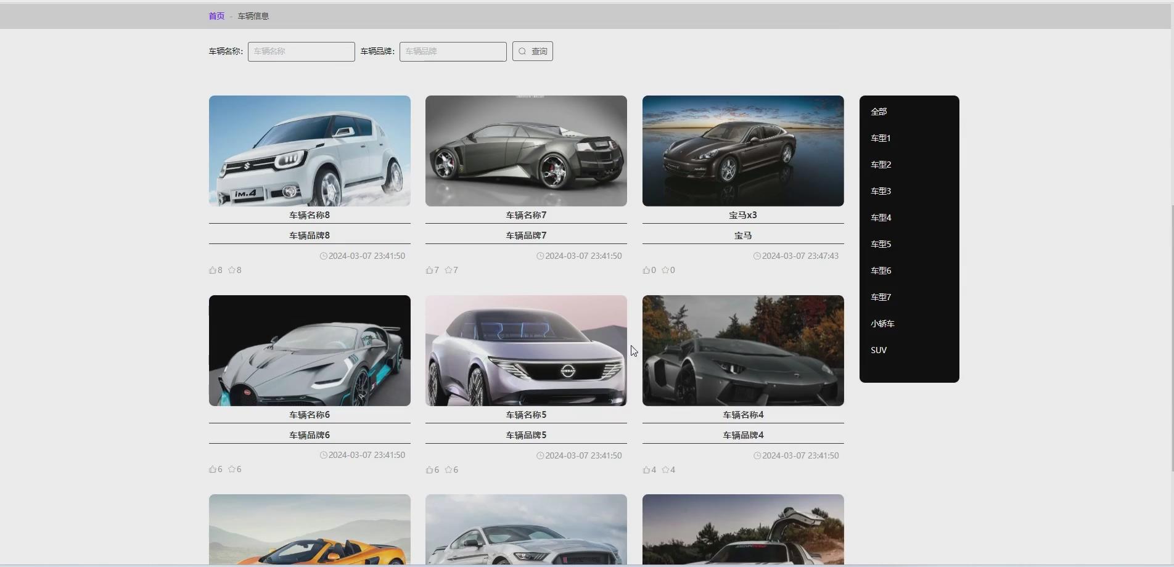Click the 2024-03-07 23:47:43 timestamp
This screenshot has height=567, width=1174.
[x=800, y=256]
